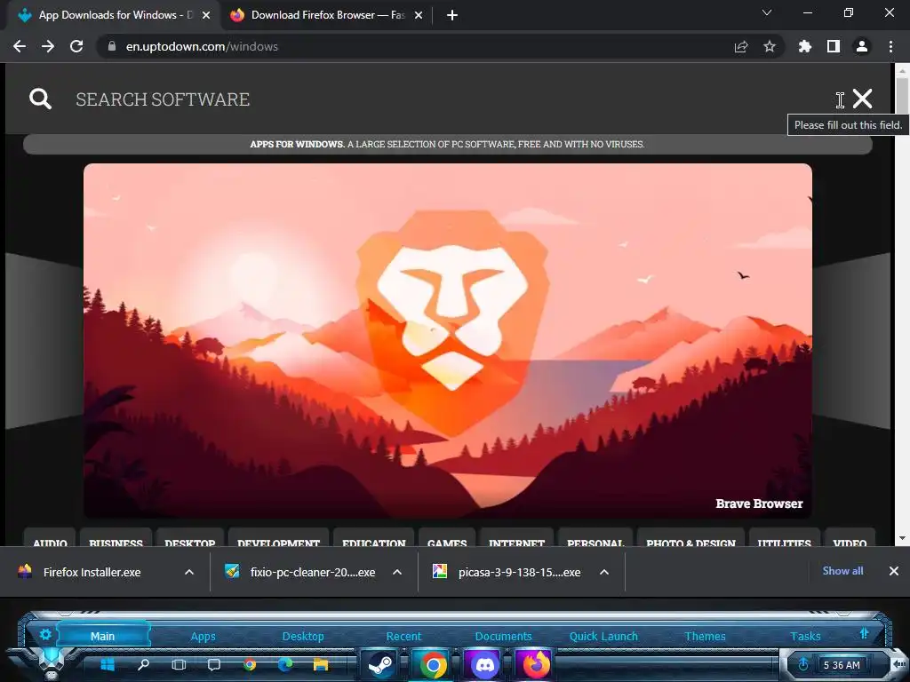Close the App Downloads for Windows tab

(x=206, y=16)
